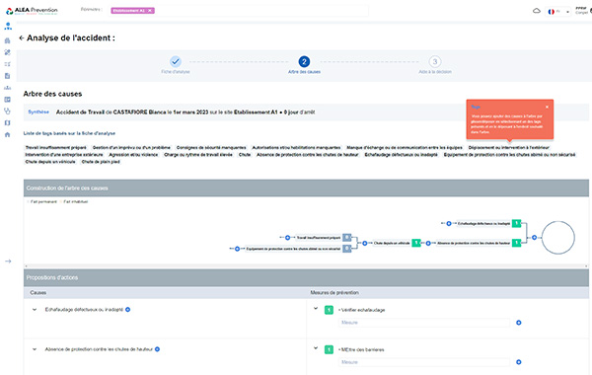Select the tag Echafaudage défectueux ou inadapté in tag list
Image resolution: width=592 pixels, height=375 pixels.
[x=401, y=155]
